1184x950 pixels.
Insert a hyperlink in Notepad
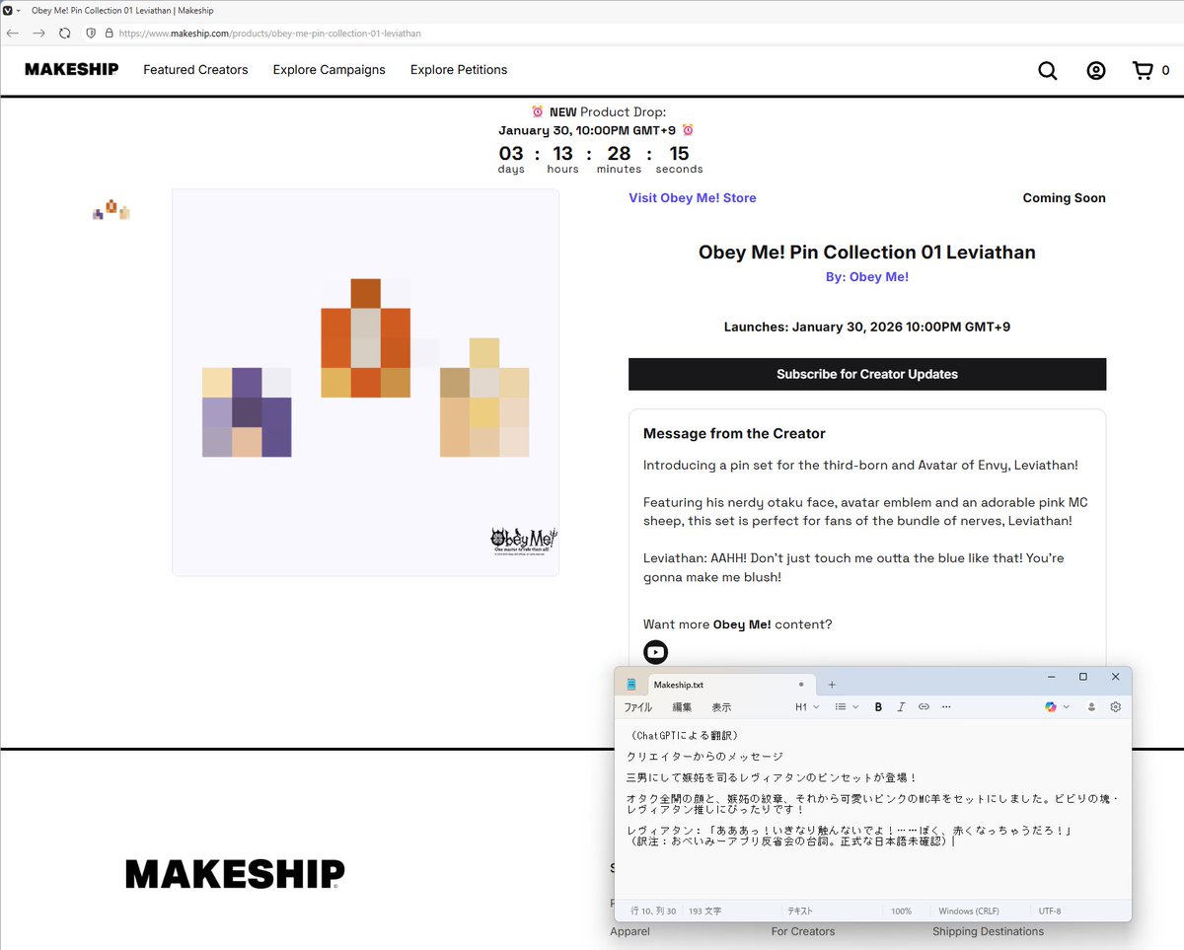(x=923, y=706)
